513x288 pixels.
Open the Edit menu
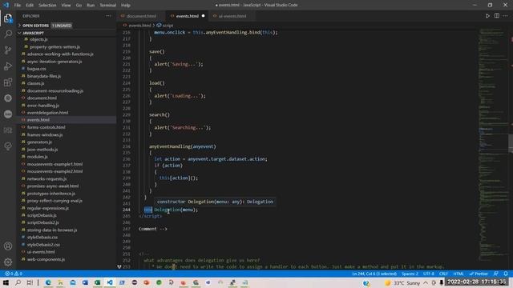click(30, 6)
